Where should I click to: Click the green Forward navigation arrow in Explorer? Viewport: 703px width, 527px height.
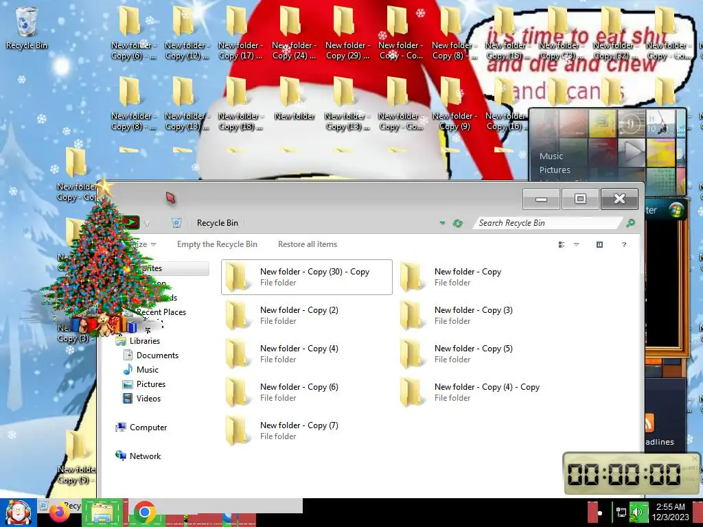(130, 222)
